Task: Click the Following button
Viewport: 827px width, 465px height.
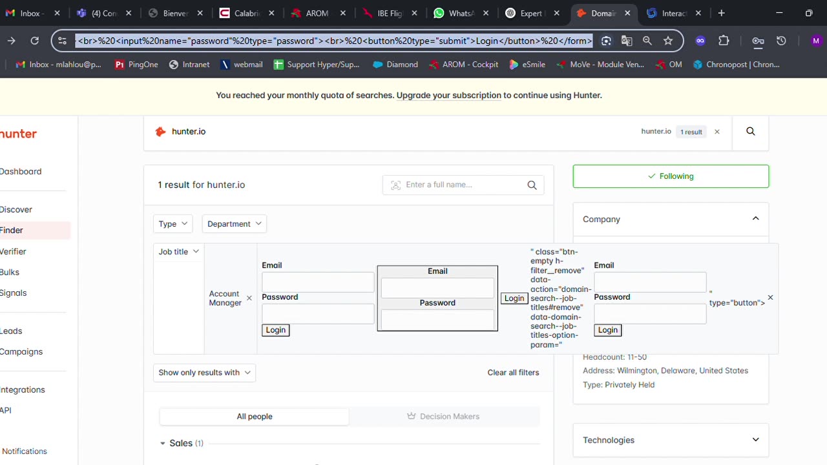Action: (671, 176)
